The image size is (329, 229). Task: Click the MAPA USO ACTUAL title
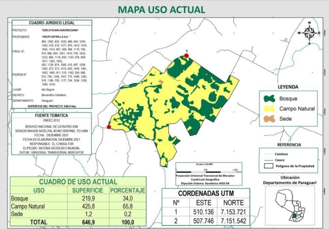[x=162, y=9]
